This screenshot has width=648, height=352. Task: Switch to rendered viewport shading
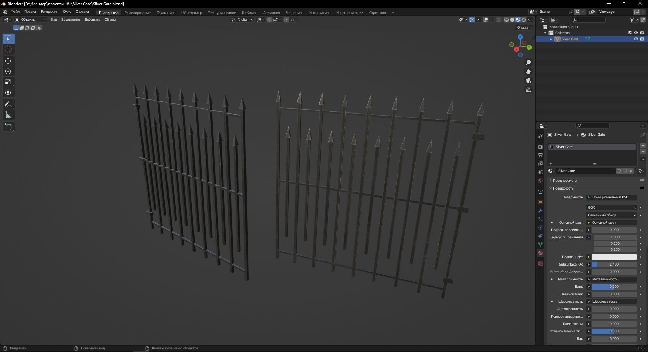click(x=524, y=20)
